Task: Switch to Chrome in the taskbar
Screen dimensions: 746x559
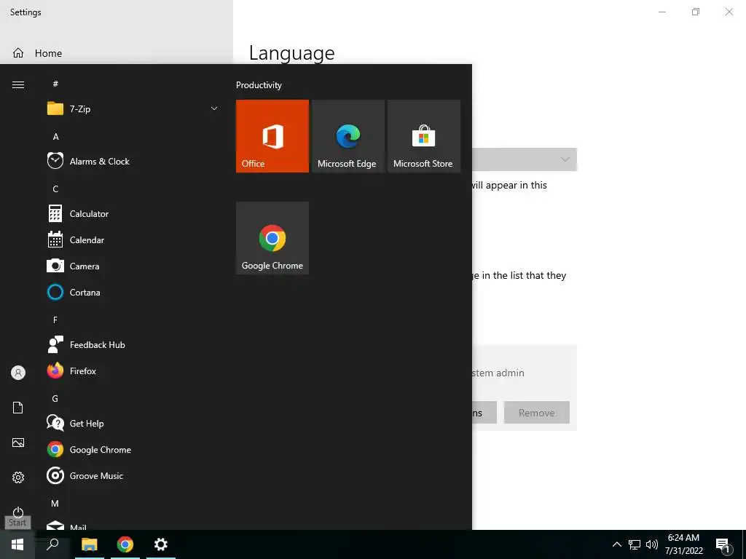Action: (x=125, y=544)
